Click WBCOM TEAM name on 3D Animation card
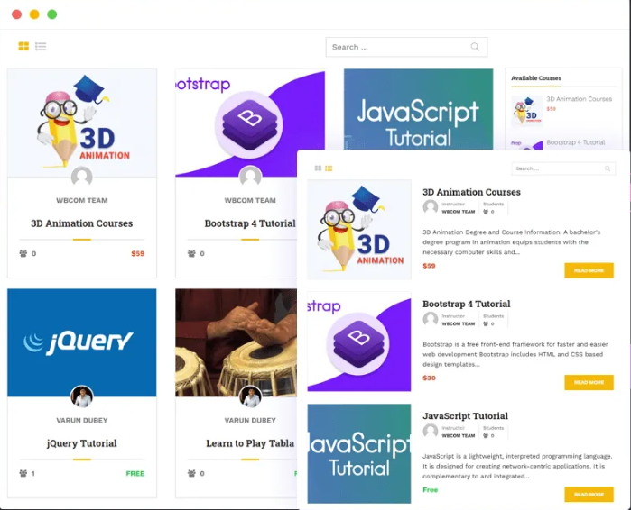This screenshot has width=631, height=510. coord(82,200)
